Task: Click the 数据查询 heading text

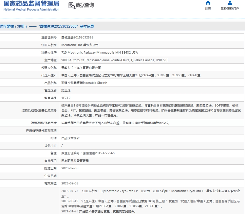Action: 85,5
